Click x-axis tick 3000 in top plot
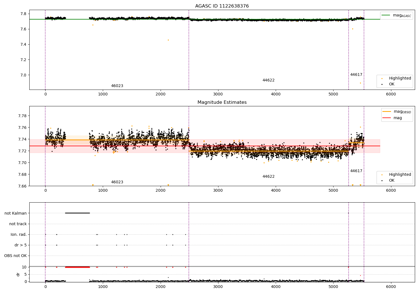 coord(218,94)
